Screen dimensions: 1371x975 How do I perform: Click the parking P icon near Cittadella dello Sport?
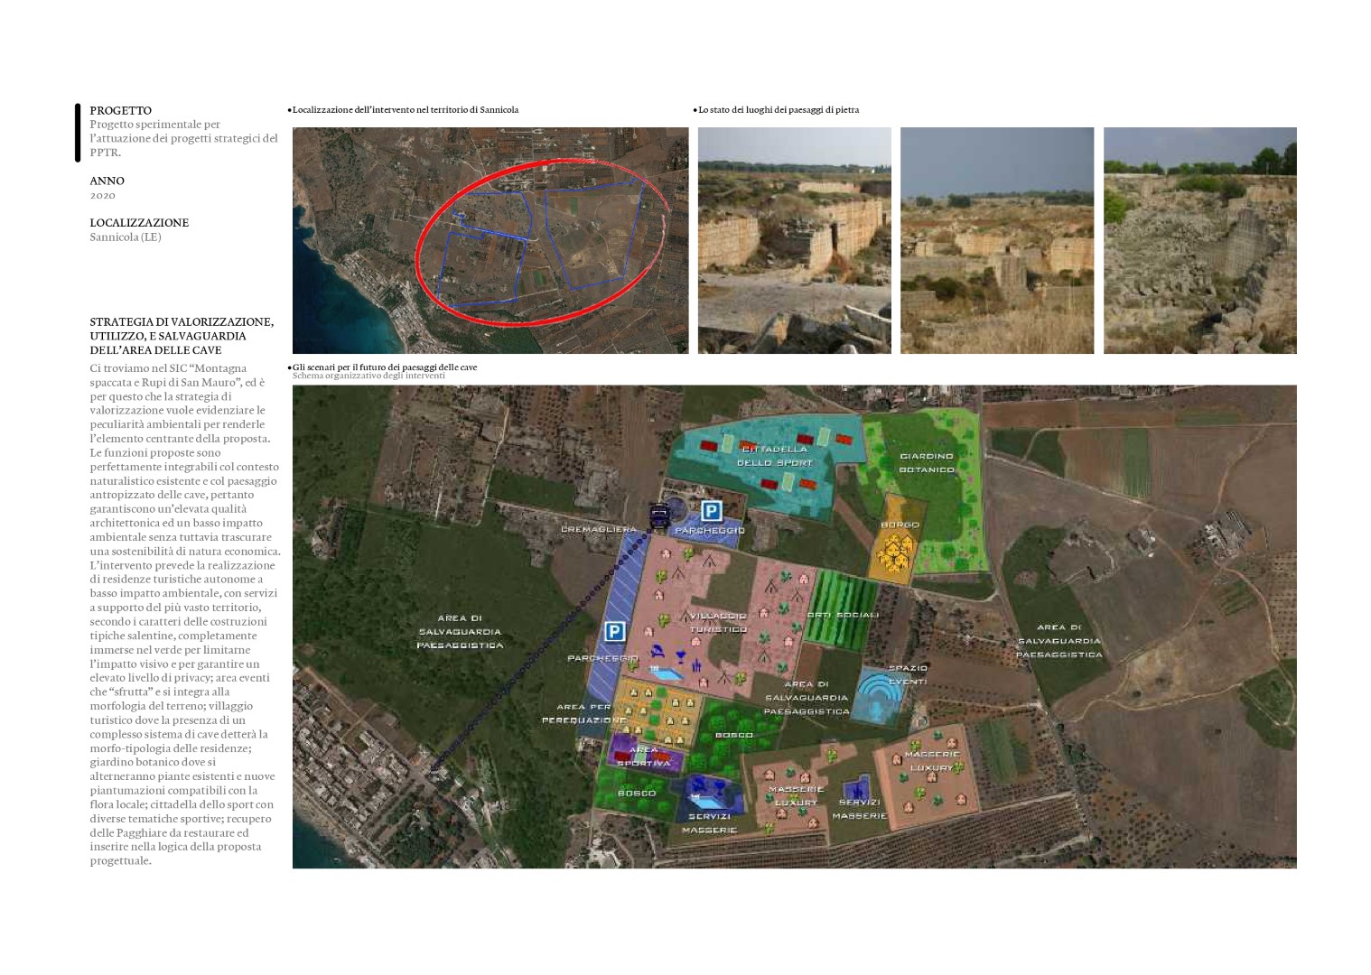(712, 511)
